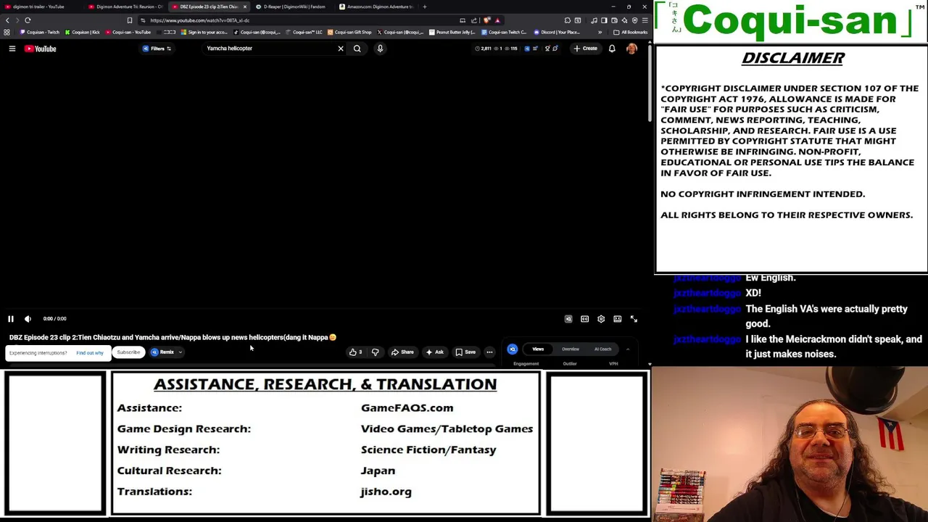Open the 'Sign in to your acco...' bookmark
Image resolution: width=928 pixels, height=522 pixels.
coord(204,32)
